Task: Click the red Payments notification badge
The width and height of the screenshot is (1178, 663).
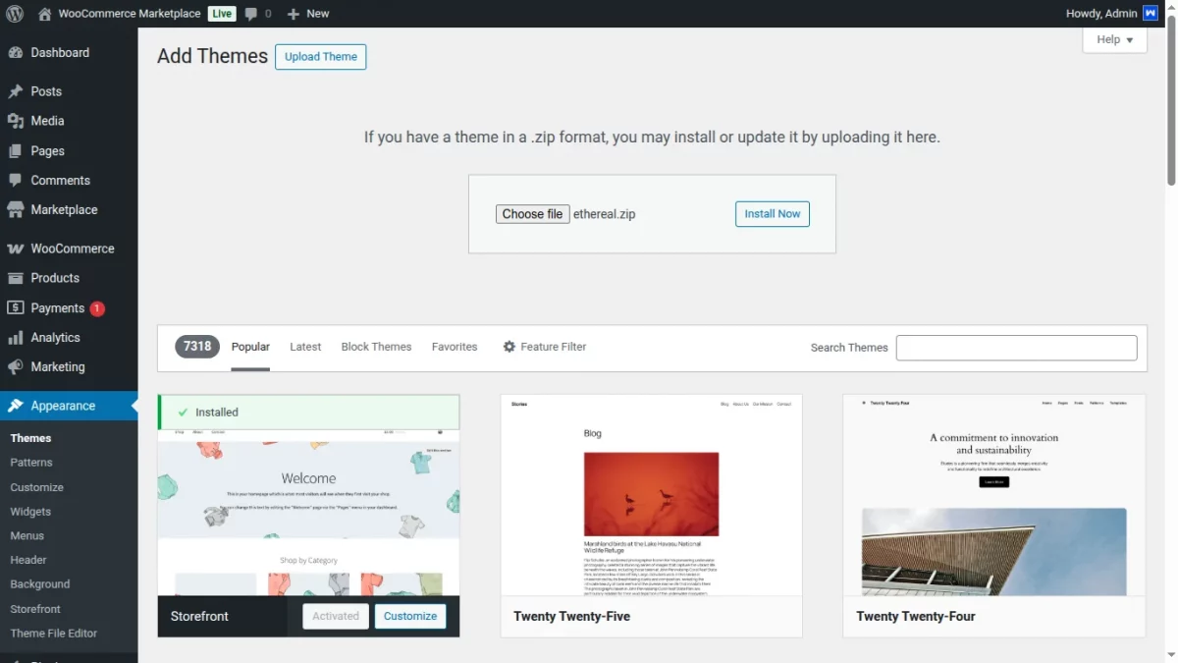Action: click(97, 308)
